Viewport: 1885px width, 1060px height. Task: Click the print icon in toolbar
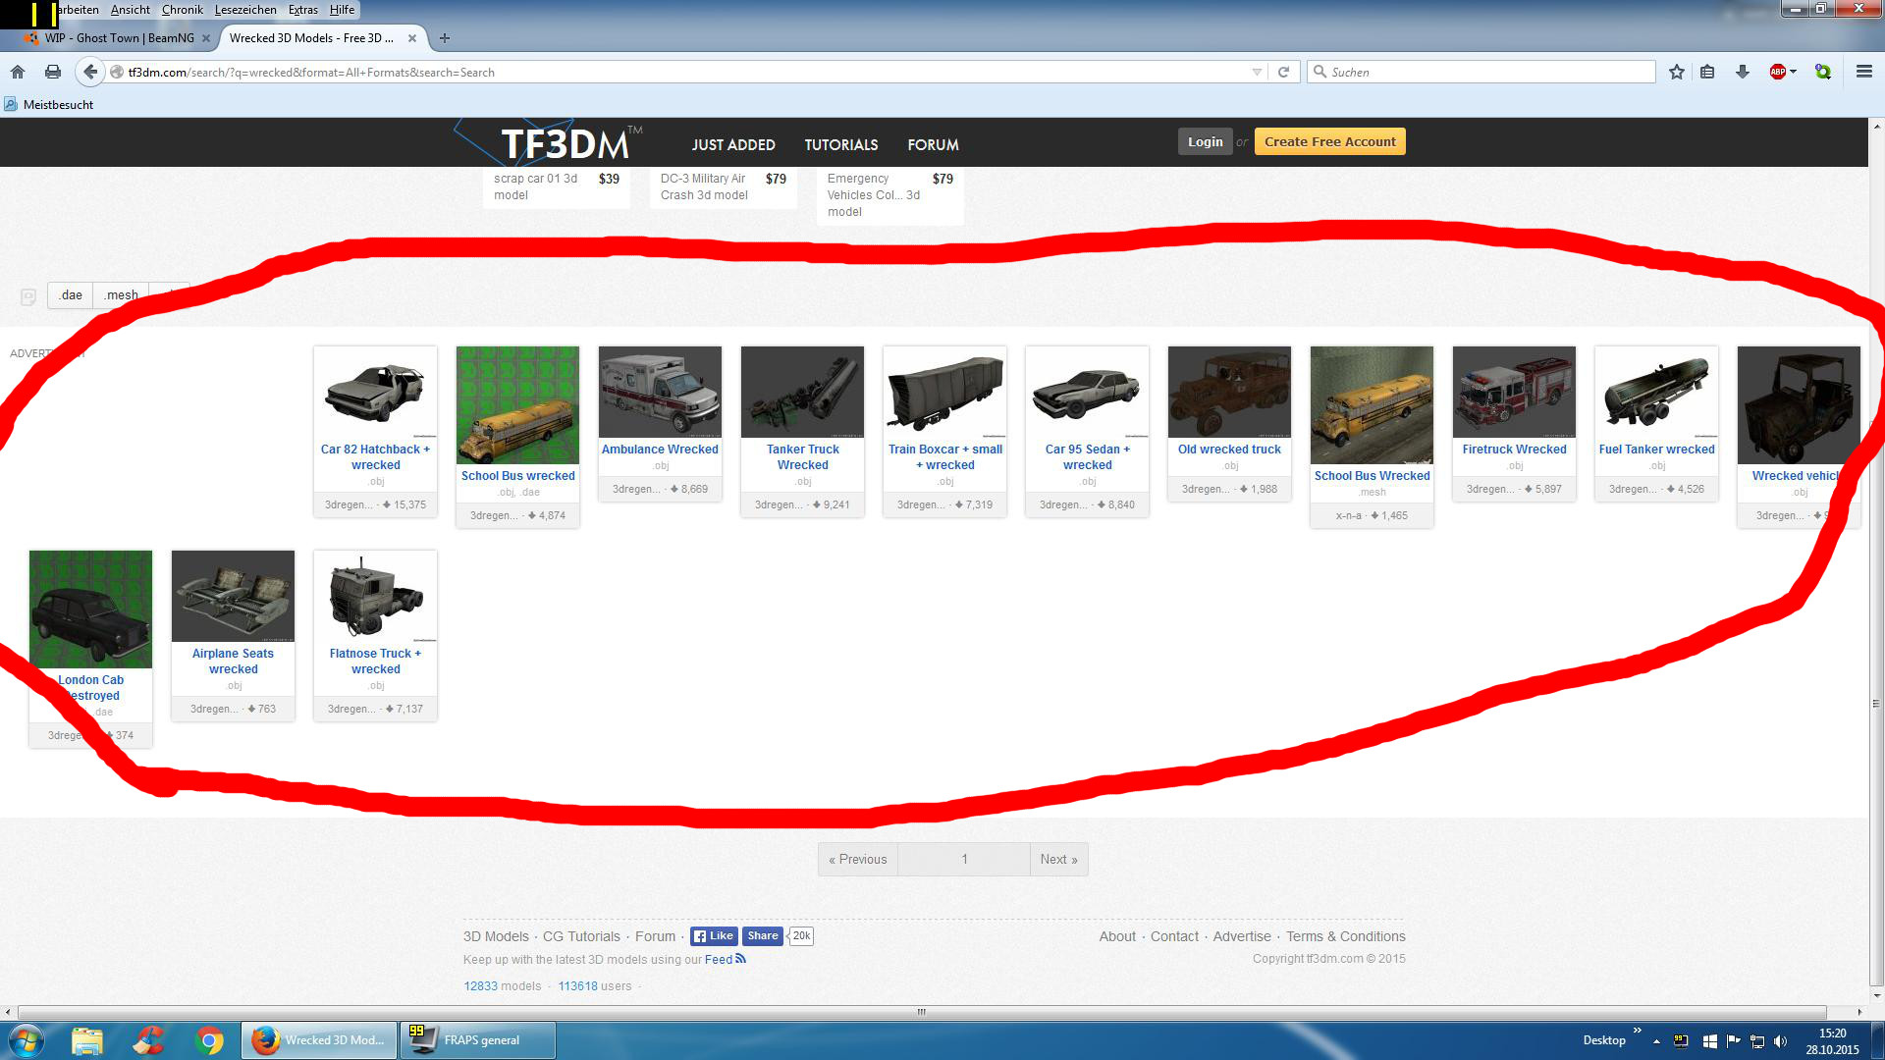pos(53,72)
